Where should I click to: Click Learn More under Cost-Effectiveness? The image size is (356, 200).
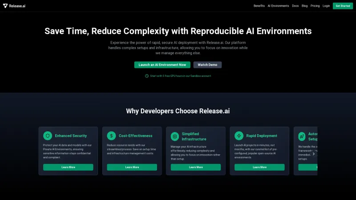click(132, 167)
